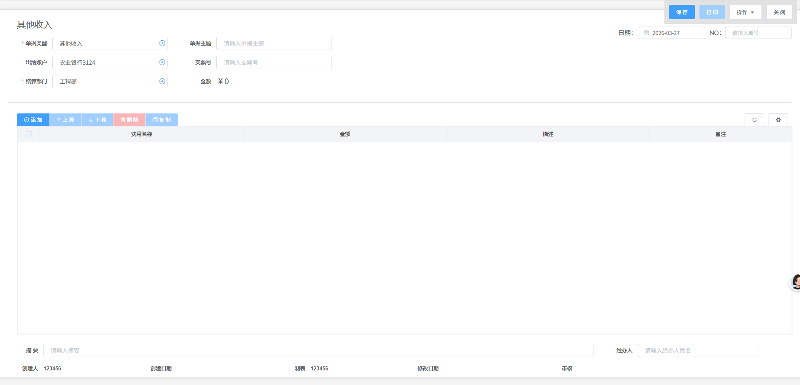Click the plus icon in 单据类型 field

(162, 43)
